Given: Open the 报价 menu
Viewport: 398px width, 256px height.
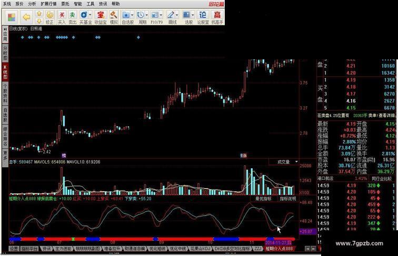Looking at the screenshot, I should (x=19, y=4).
